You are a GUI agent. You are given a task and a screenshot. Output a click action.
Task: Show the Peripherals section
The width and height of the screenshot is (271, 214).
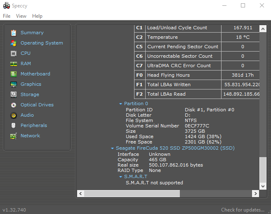coord(34,125)
